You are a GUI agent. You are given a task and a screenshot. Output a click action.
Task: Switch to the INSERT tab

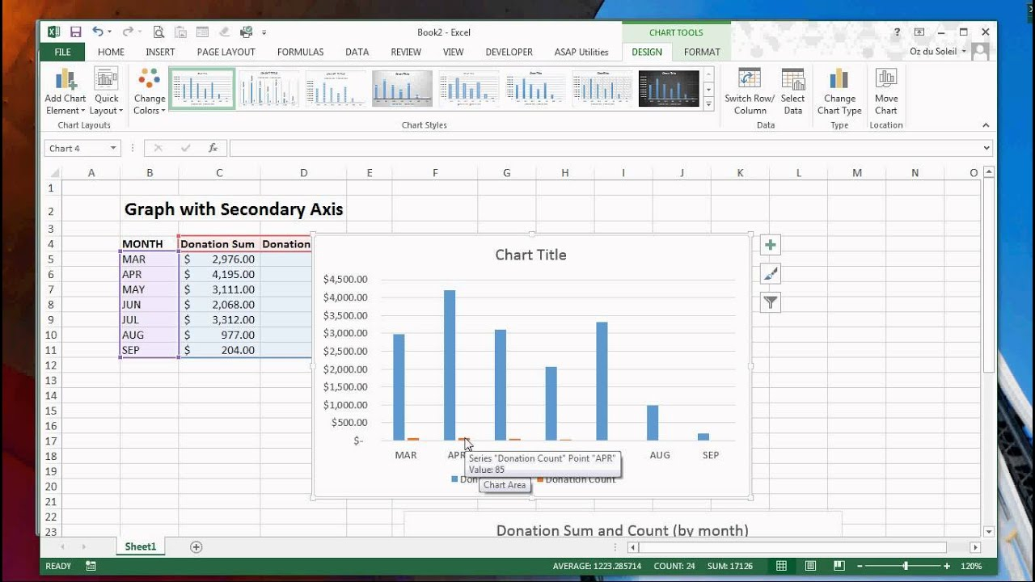(160, 52)
